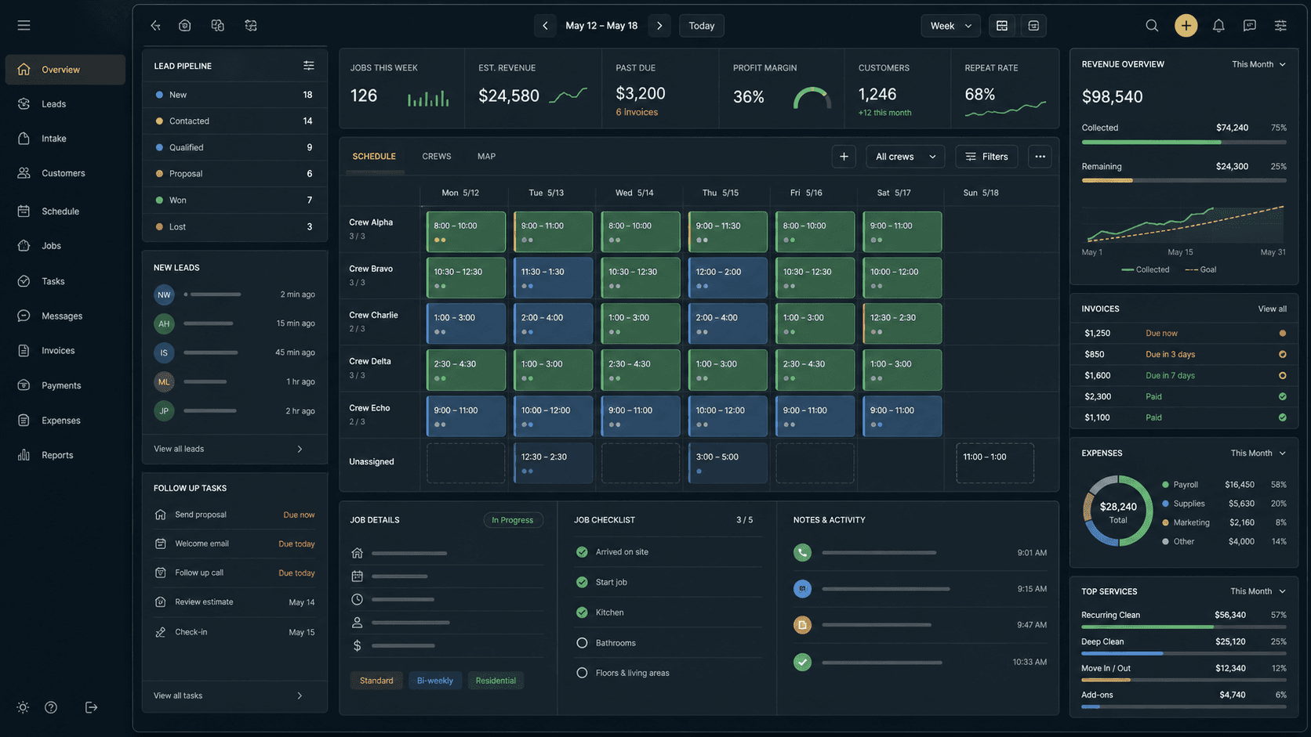Viewport: 1311px width, 737px height.
Task: Click the yellow plus add button
Action: pos(1186,26)
